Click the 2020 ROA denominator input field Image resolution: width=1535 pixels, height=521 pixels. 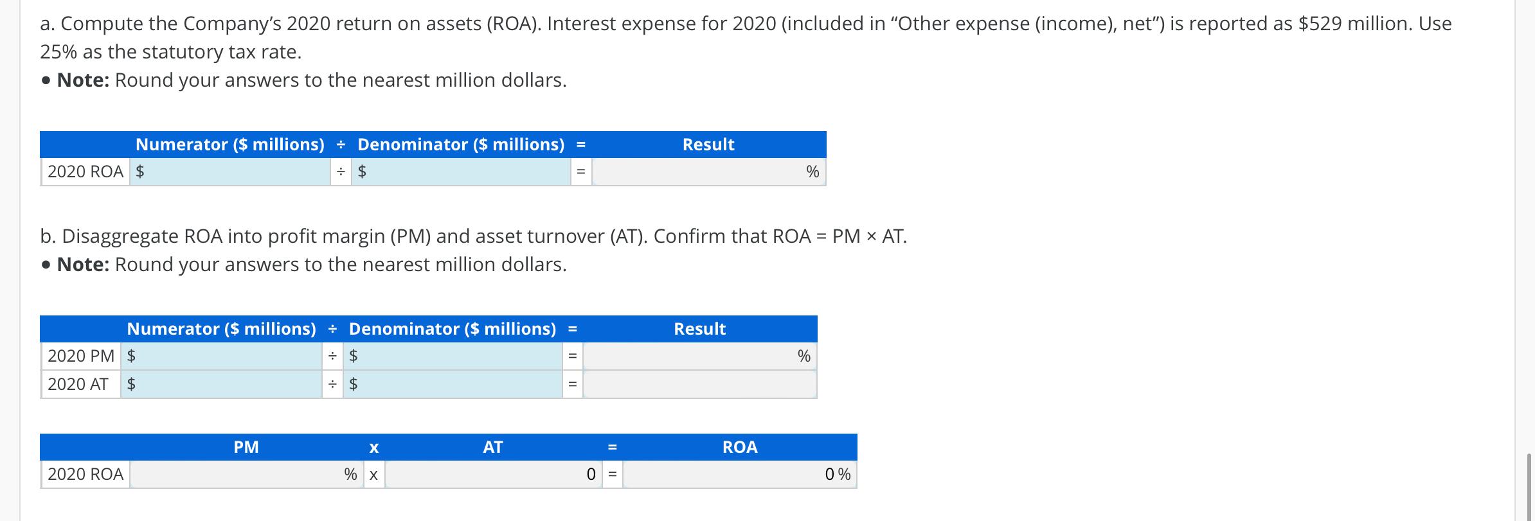click(467, 172)
